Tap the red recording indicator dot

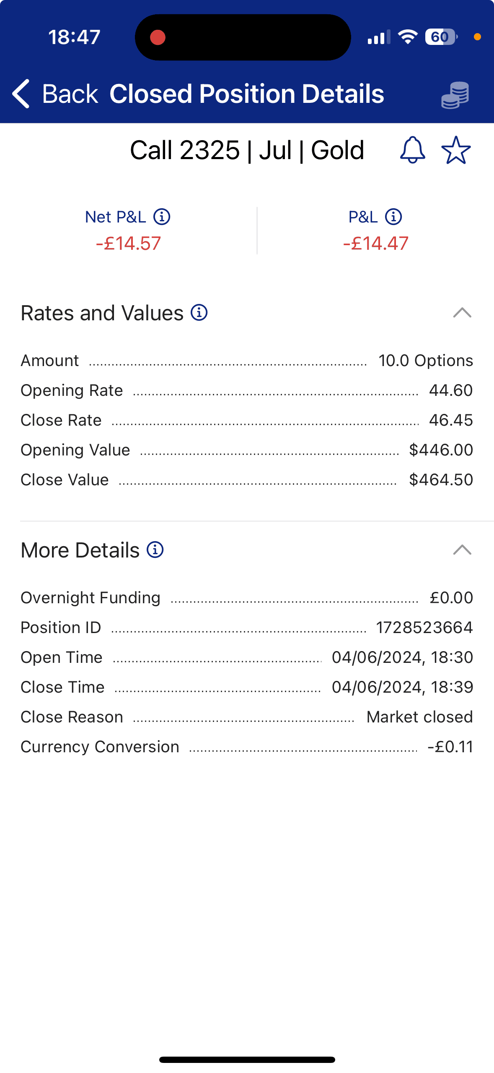click(158, 37)
